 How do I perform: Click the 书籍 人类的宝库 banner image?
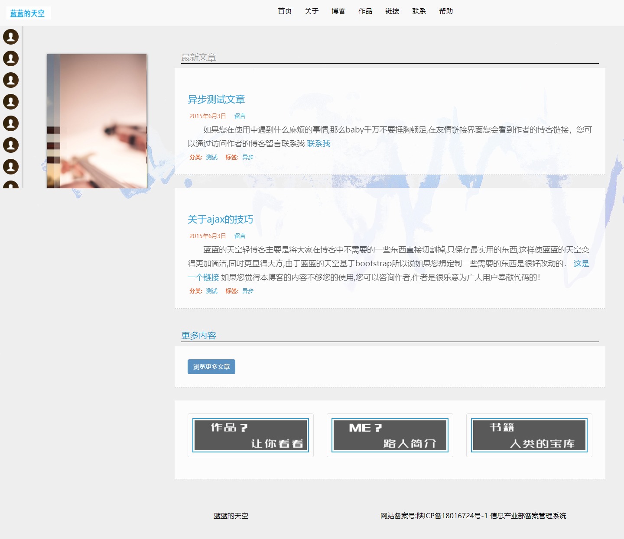(529, 435)
